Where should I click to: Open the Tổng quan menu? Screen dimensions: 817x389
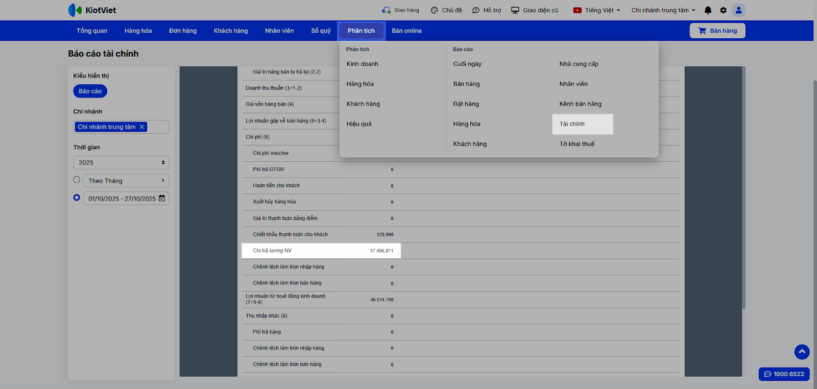(x=92, y=31)
